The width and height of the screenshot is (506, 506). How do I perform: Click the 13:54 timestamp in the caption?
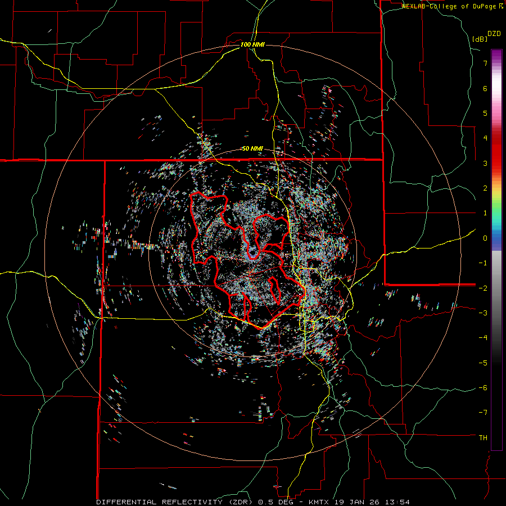[x=397, y=502]
